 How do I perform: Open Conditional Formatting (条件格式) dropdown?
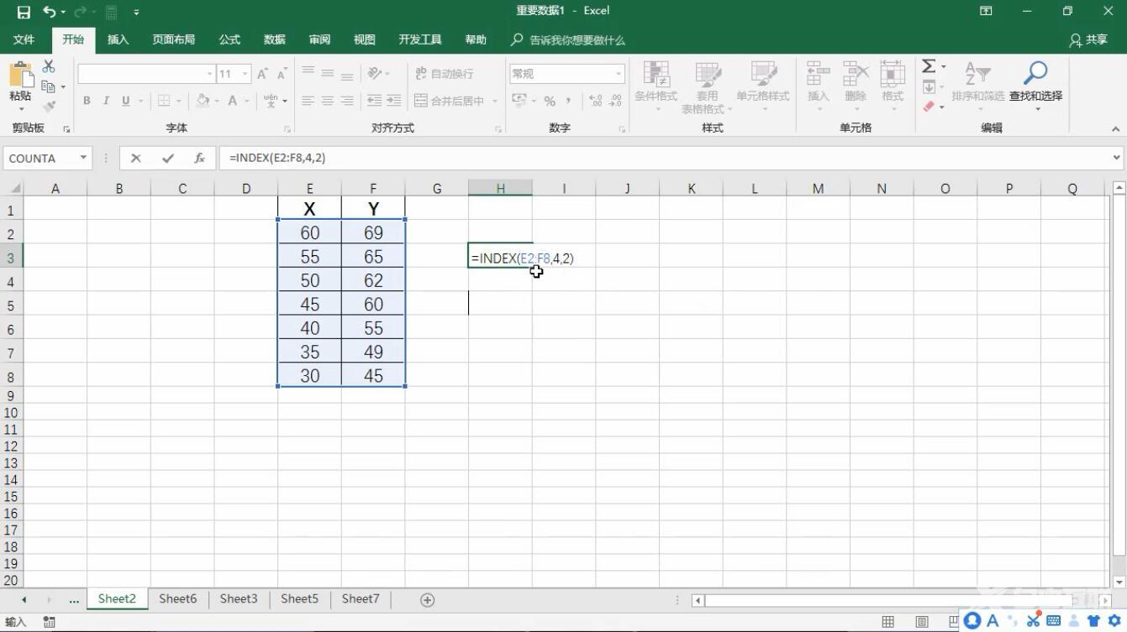[x=656, y=87]
